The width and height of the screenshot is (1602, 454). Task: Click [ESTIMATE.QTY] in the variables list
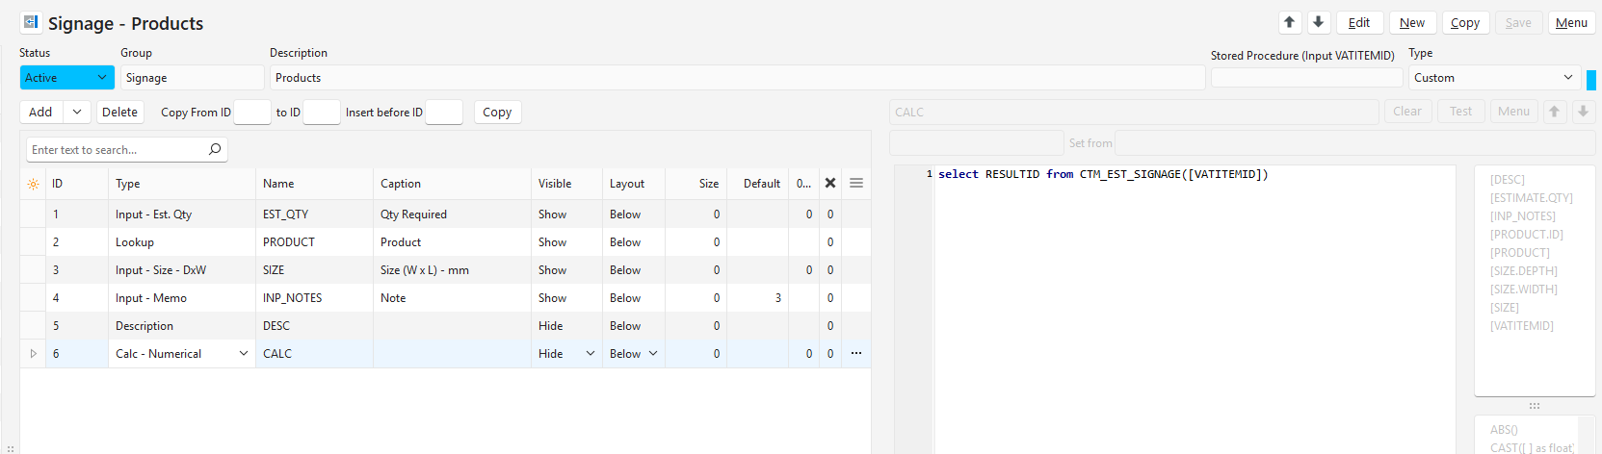[1531, 198]
